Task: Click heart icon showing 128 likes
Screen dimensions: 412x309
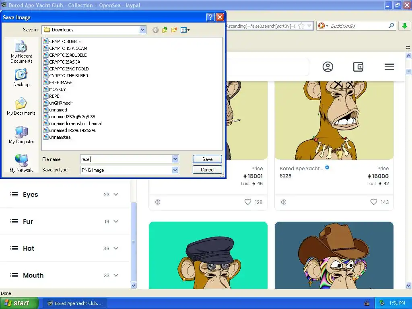Action: [x=248, y=202]
